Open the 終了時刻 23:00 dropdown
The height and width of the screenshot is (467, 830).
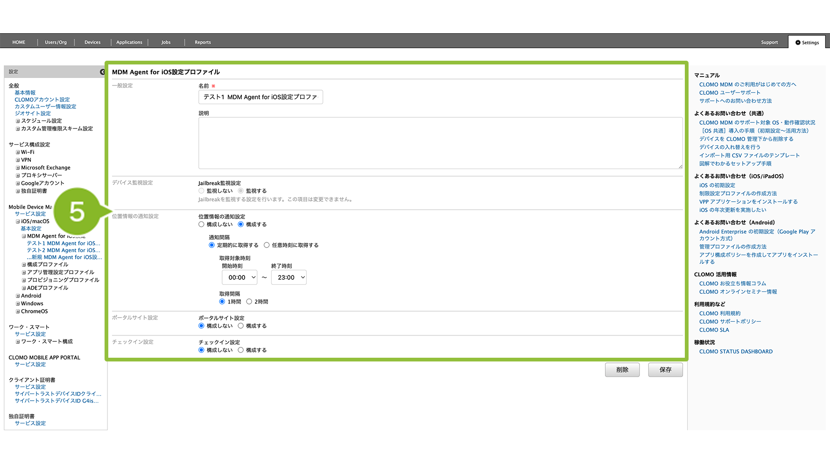289,277
